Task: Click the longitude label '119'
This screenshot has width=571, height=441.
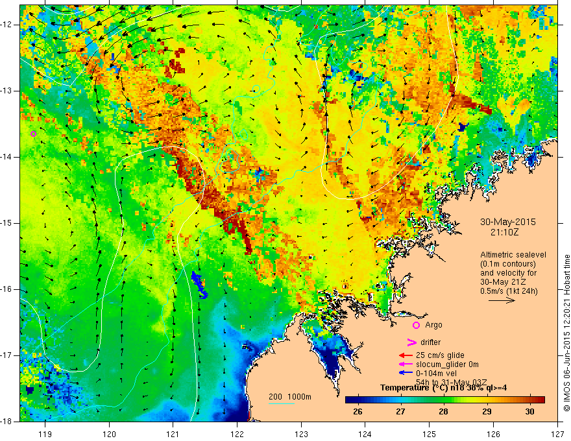Action: coord(45,434)
